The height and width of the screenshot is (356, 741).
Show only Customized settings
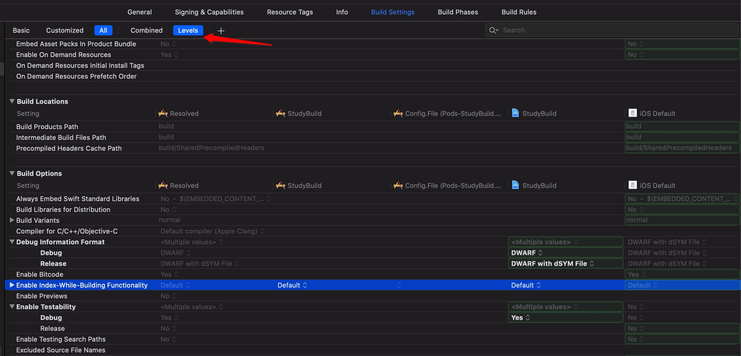click(x=65, y=30)
